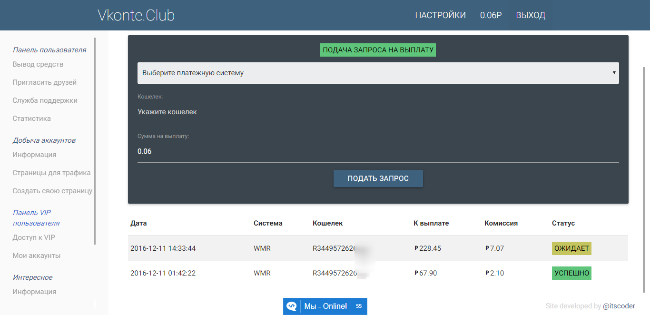The height and width of the screenshot is (315, 650).
Task: Click WMR in the 01:42:22 row
Action: tap(262, 273)
